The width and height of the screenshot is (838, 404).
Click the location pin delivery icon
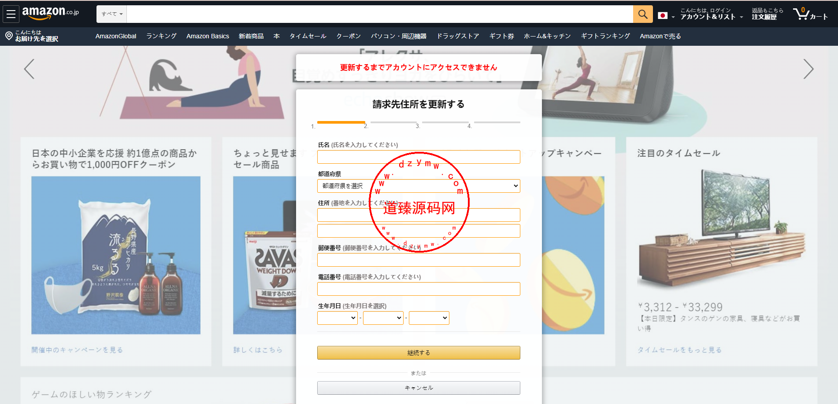pyautogui.click(x=9, y=36)
